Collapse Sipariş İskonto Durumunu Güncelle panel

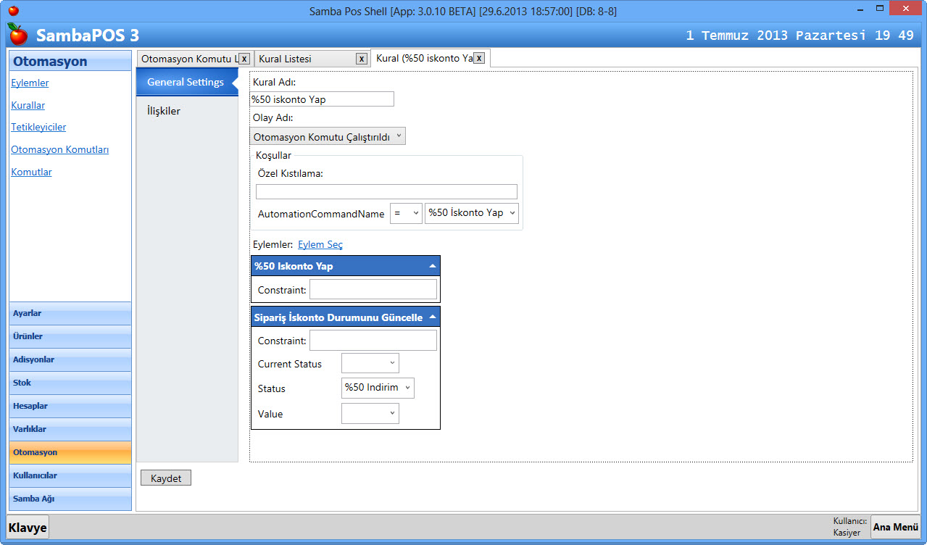pos(432,317)
